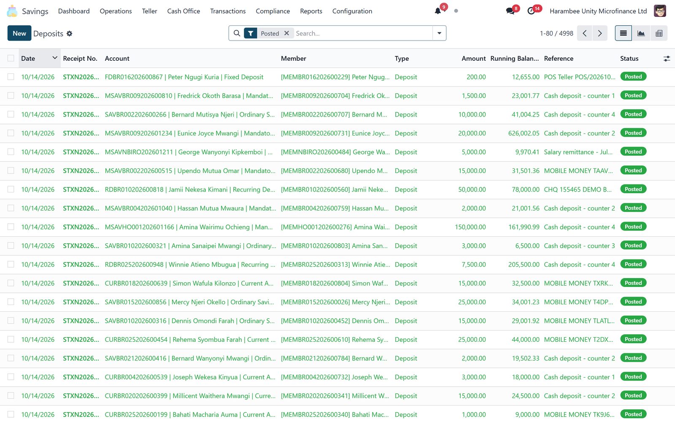Switch to list view
This screenshot has height=422, width=675.
click(623, 33)
